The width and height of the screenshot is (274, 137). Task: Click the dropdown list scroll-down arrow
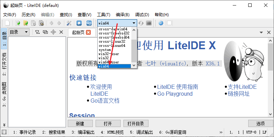pos(134,65)
